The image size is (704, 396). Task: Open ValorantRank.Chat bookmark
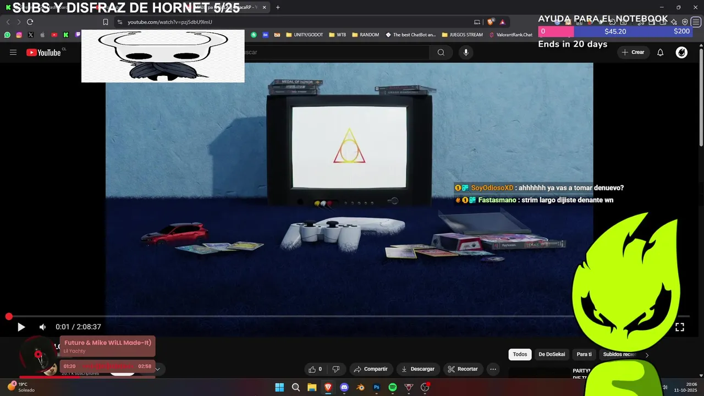[x=511, y=35]
